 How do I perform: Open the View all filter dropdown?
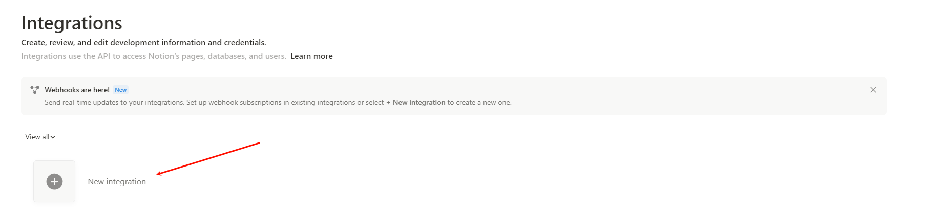[40, 137]
